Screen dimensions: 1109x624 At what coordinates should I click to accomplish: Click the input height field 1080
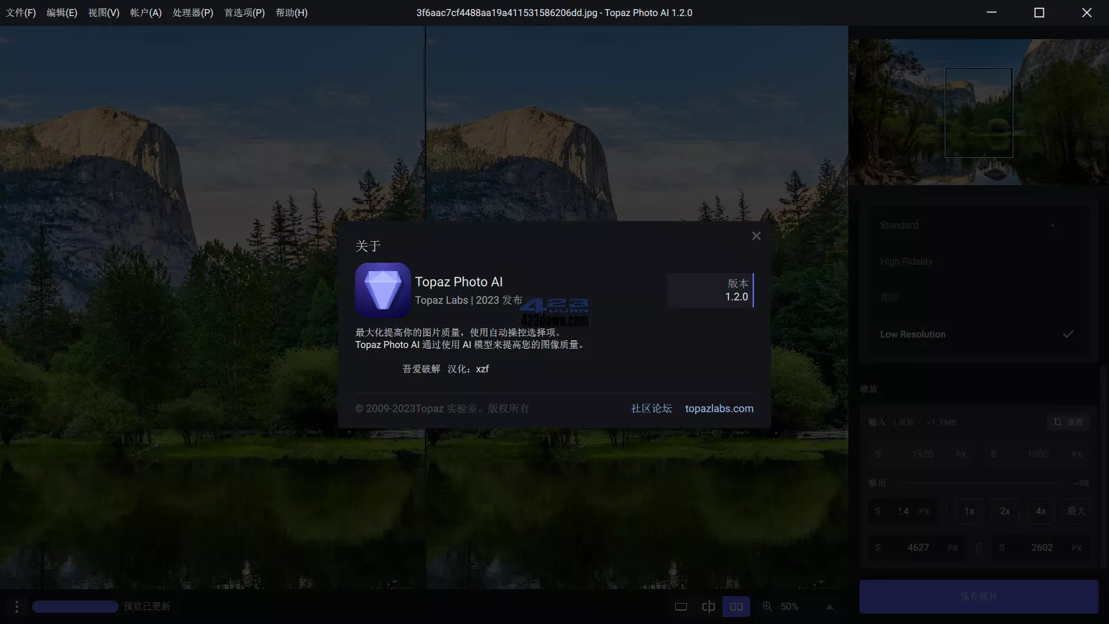click(x=1038, y=454)
